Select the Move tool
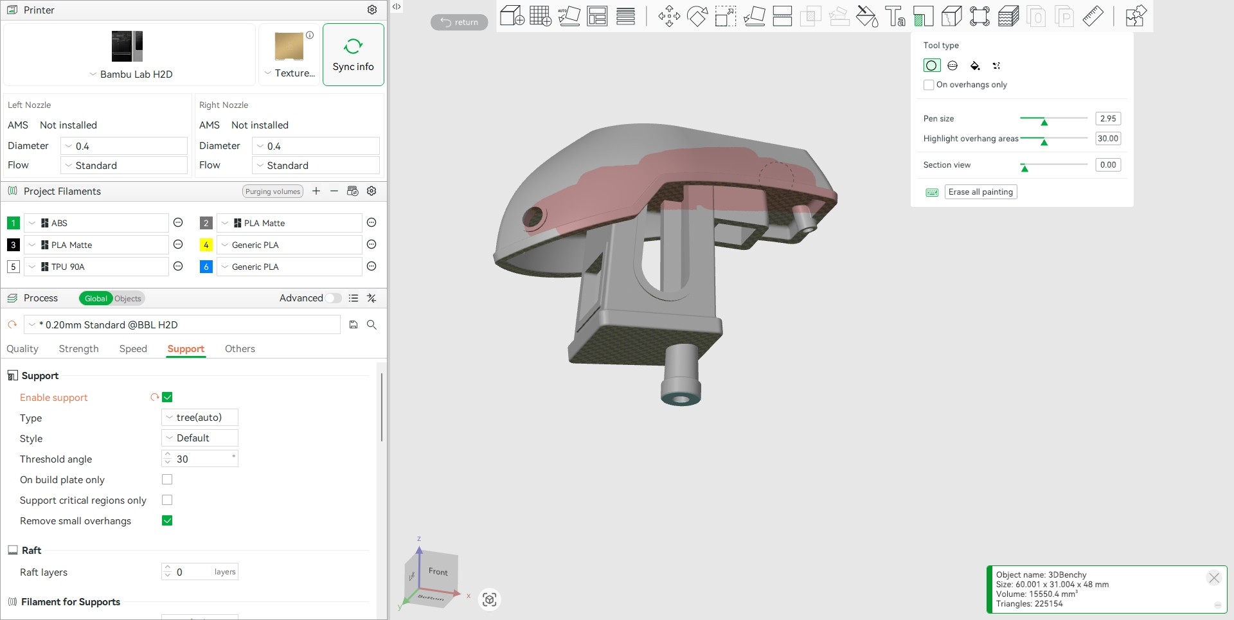The width and height of the screenshot is (1234, 620). click(x=669, y=15)
